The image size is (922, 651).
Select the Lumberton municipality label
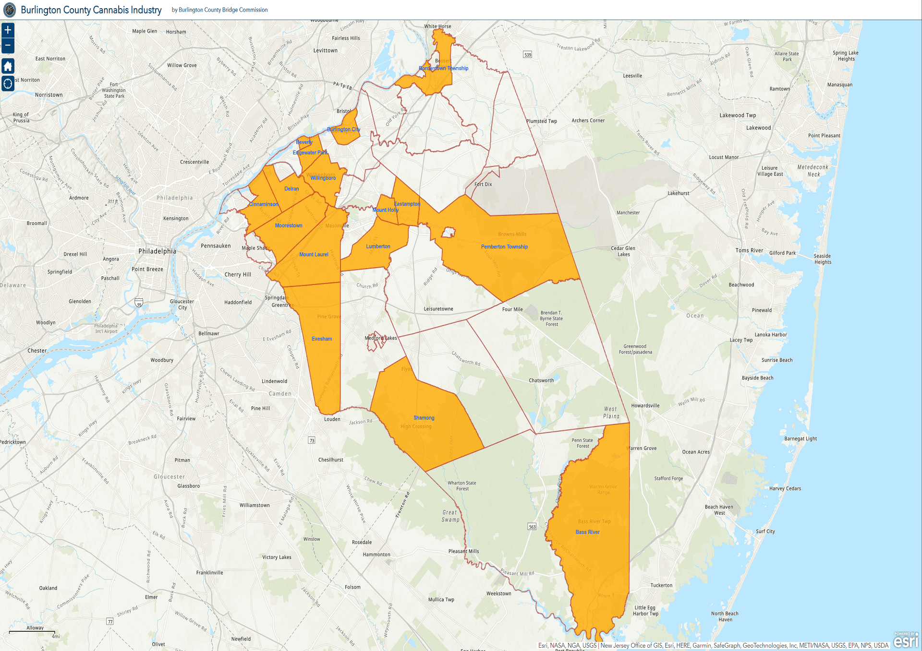coord(378,247)
